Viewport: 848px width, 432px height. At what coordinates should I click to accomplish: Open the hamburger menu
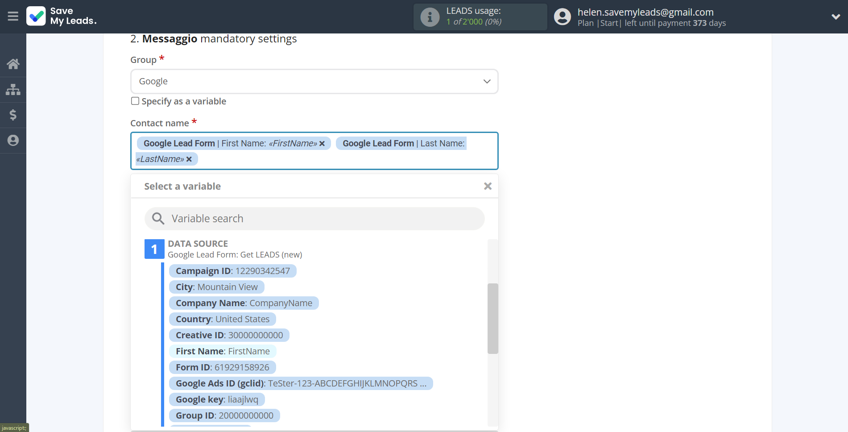(x=13, y=17)
